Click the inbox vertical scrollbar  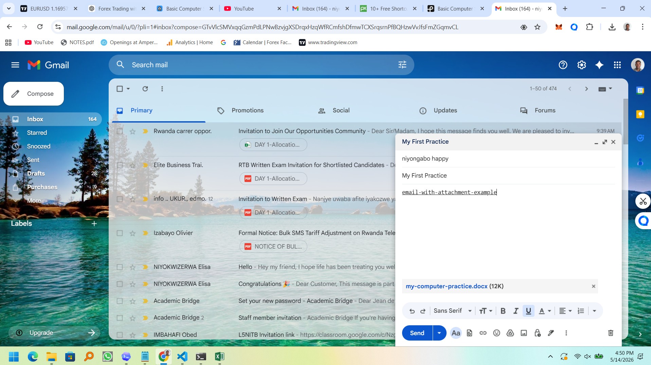click(625, 121)
